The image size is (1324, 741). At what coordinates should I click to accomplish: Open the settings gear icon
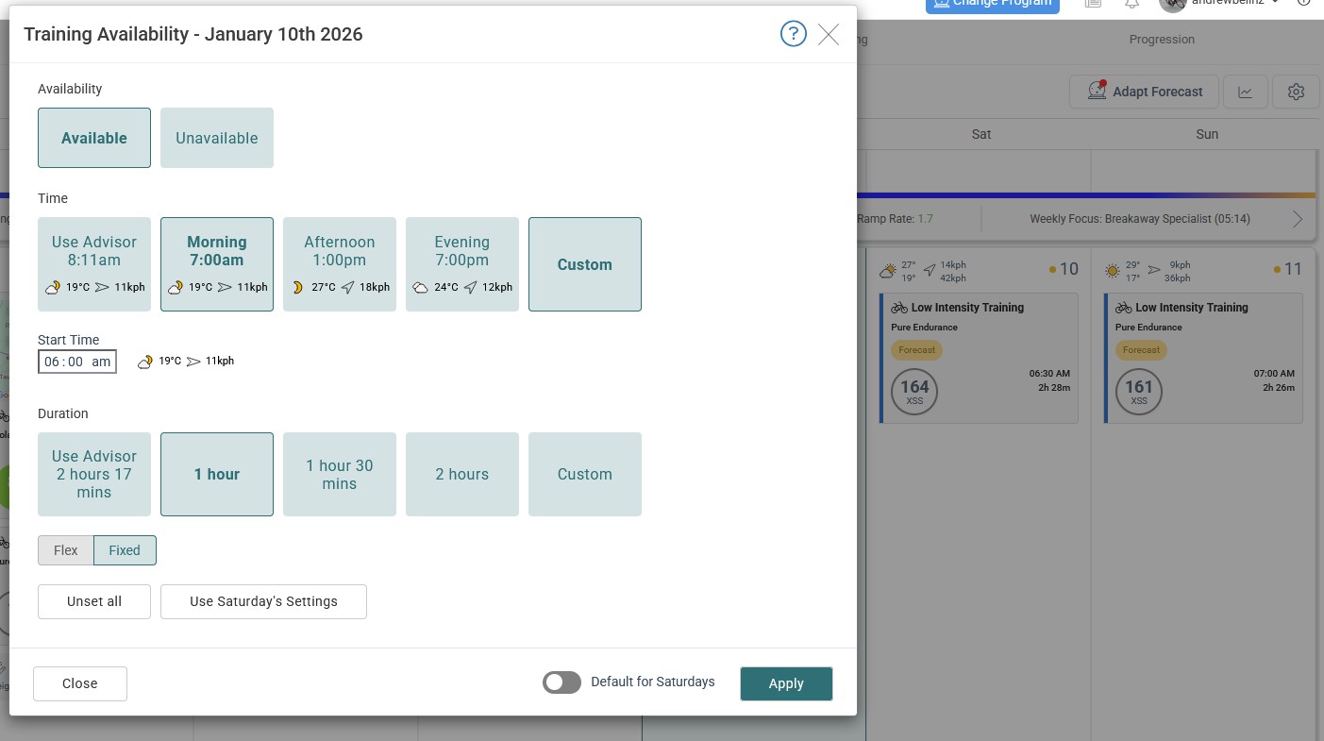tap(1296, 92)
